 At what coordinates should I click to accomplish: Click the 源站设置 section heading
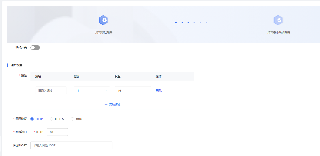(16, 65)
